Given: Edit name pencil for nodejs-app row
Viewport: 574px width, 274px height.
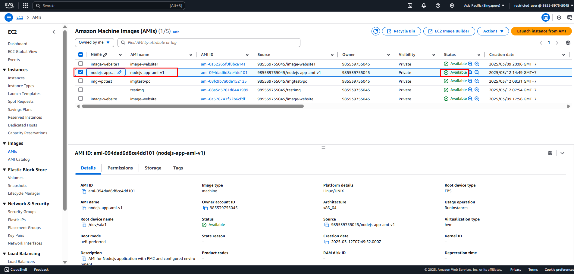Looking at the screenshot, I should click(x=120, y=72).
